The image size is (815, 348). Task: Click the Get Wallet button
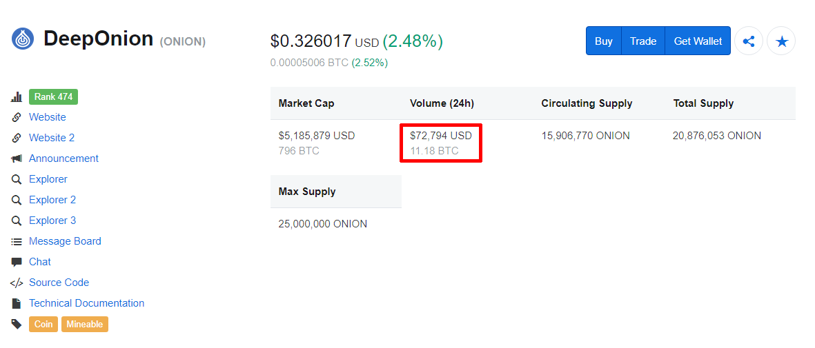coord(698,41)
